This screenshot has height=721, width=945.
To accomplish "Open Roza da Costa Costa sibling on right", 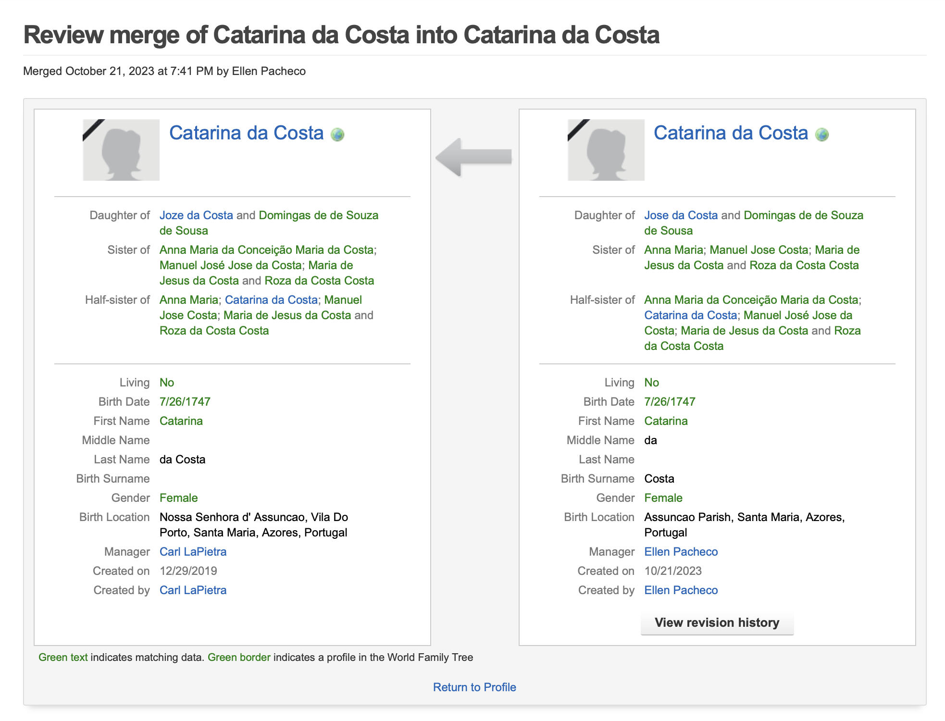I will click(804, 265).
